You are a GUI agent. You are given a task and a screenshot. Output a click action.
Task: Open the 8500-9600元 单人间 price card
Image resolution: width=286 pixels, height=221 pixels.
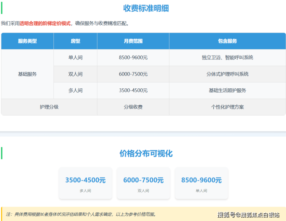pos(201,184)
